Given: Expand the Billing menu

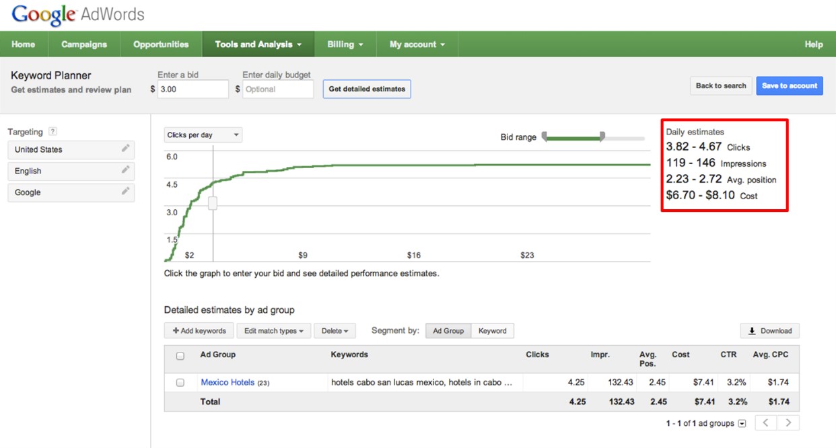Looking at the screenshot, I should [x=345, y=44].
